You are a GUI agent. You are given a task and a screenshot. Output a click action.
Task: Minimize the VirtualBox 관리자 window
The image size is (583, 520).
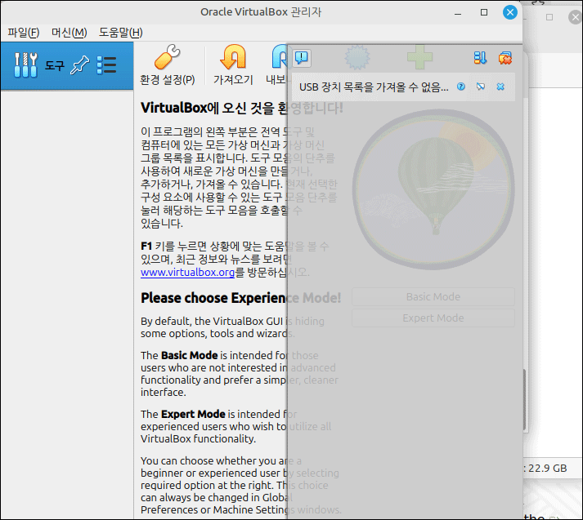pos(458,13)
